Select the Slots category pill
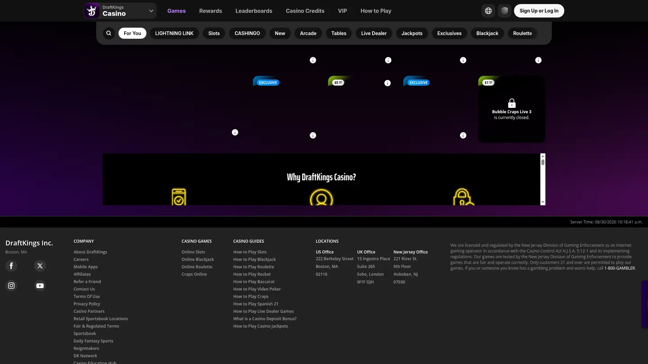The width and height of the screenshot is (648, 364). coord(214,33)
